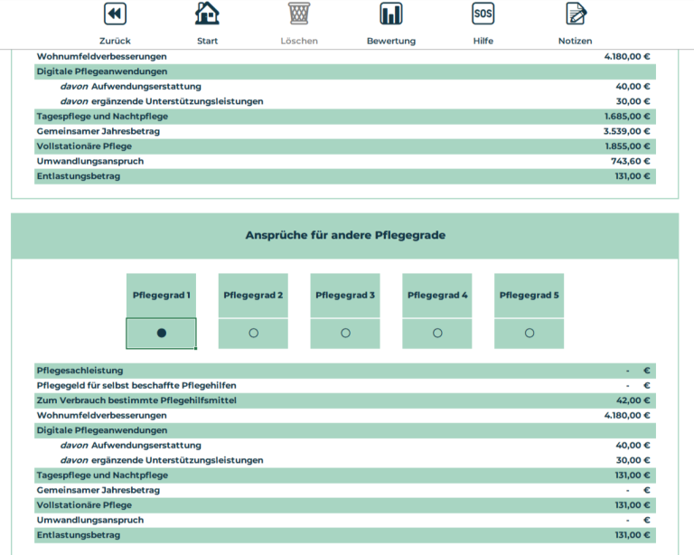Open the Bewertung bar chart icon
This screenshot has height=555, width=694.
(391, 14)
